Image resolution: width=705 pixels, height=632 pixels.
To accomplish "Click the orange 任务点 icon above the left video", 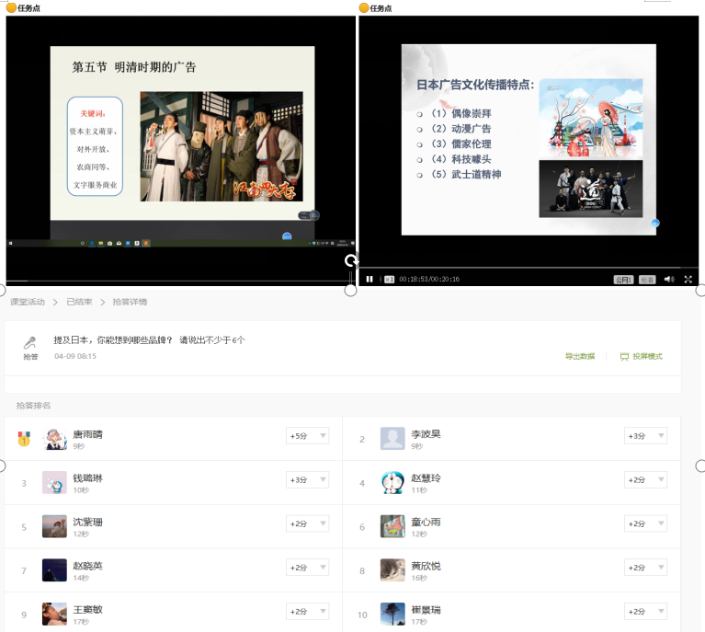I will pos(12,7).
